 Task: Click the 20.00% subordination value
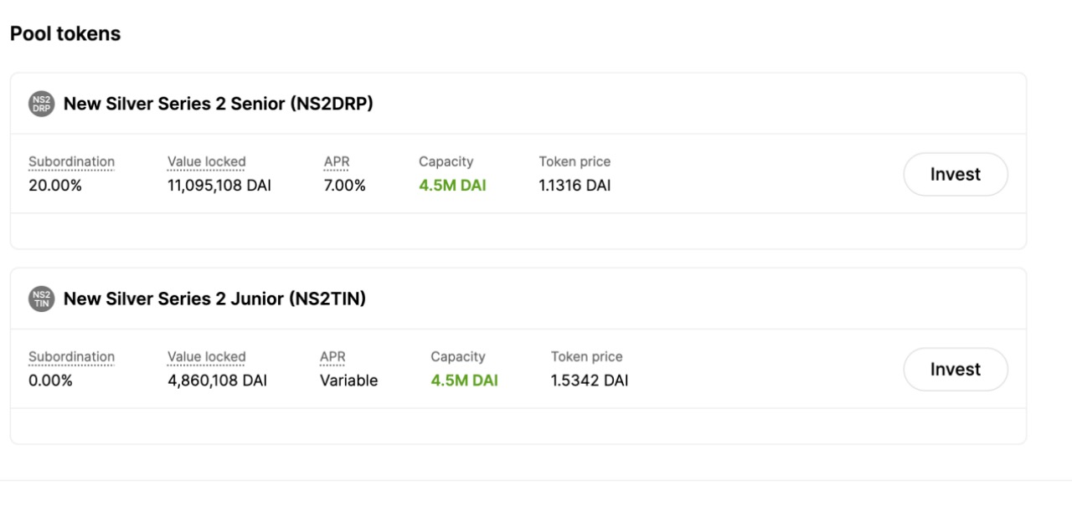[55, 186]
